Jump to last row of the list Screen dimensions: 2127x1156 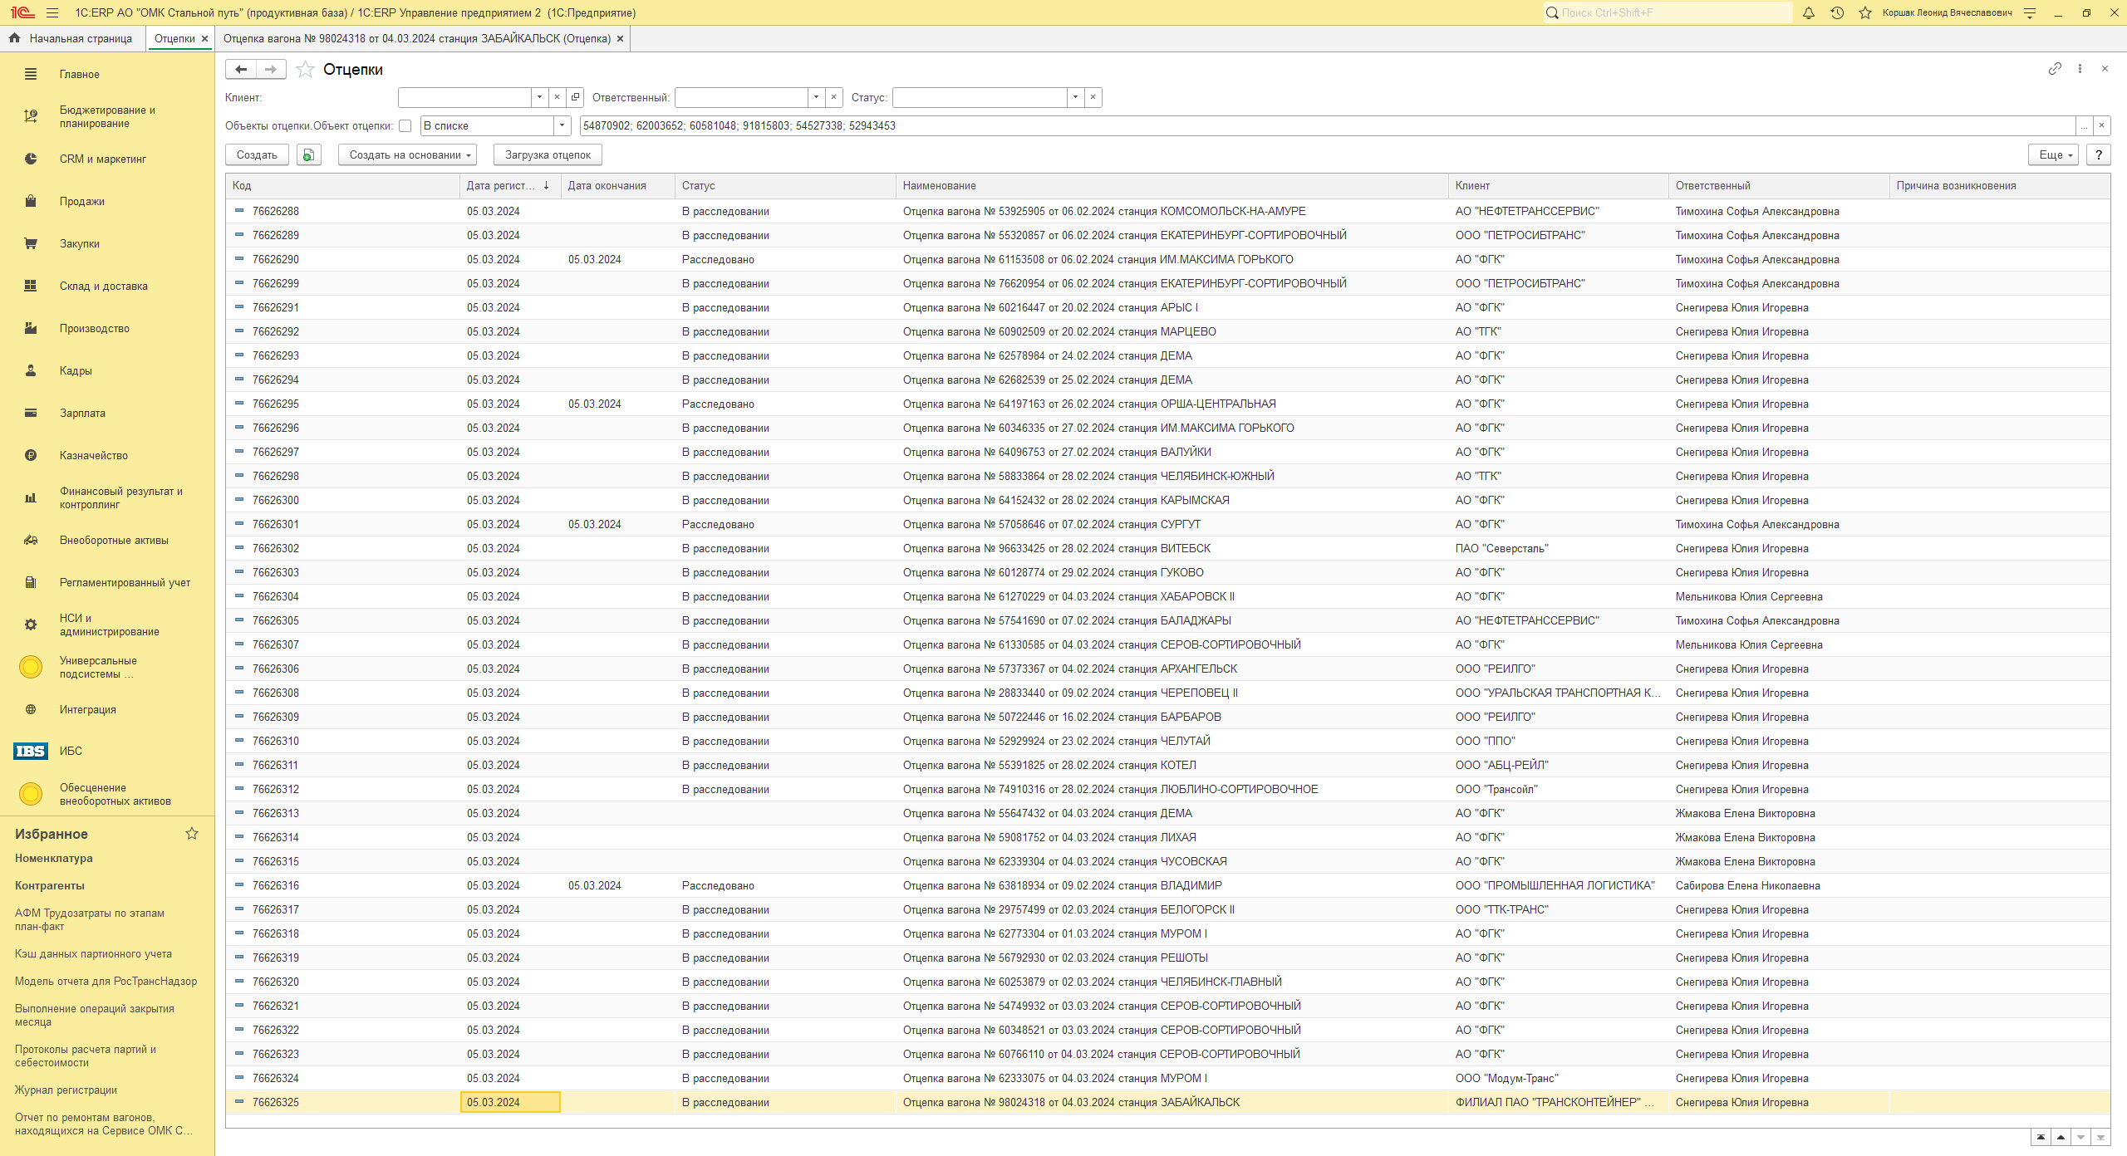pos(2100,1137)
